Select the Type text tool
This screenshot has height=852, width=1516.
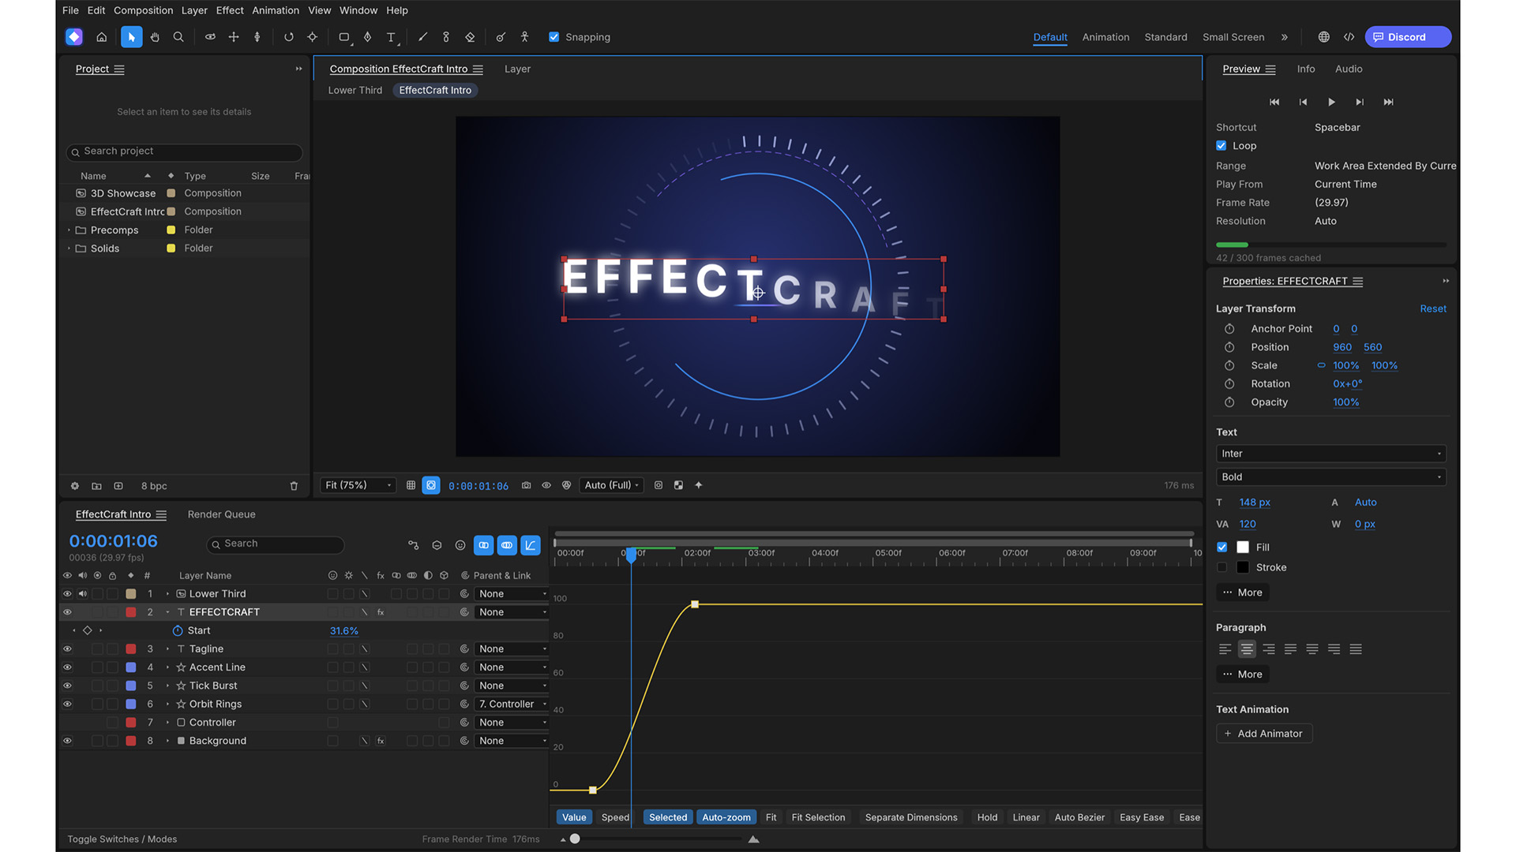391,37
